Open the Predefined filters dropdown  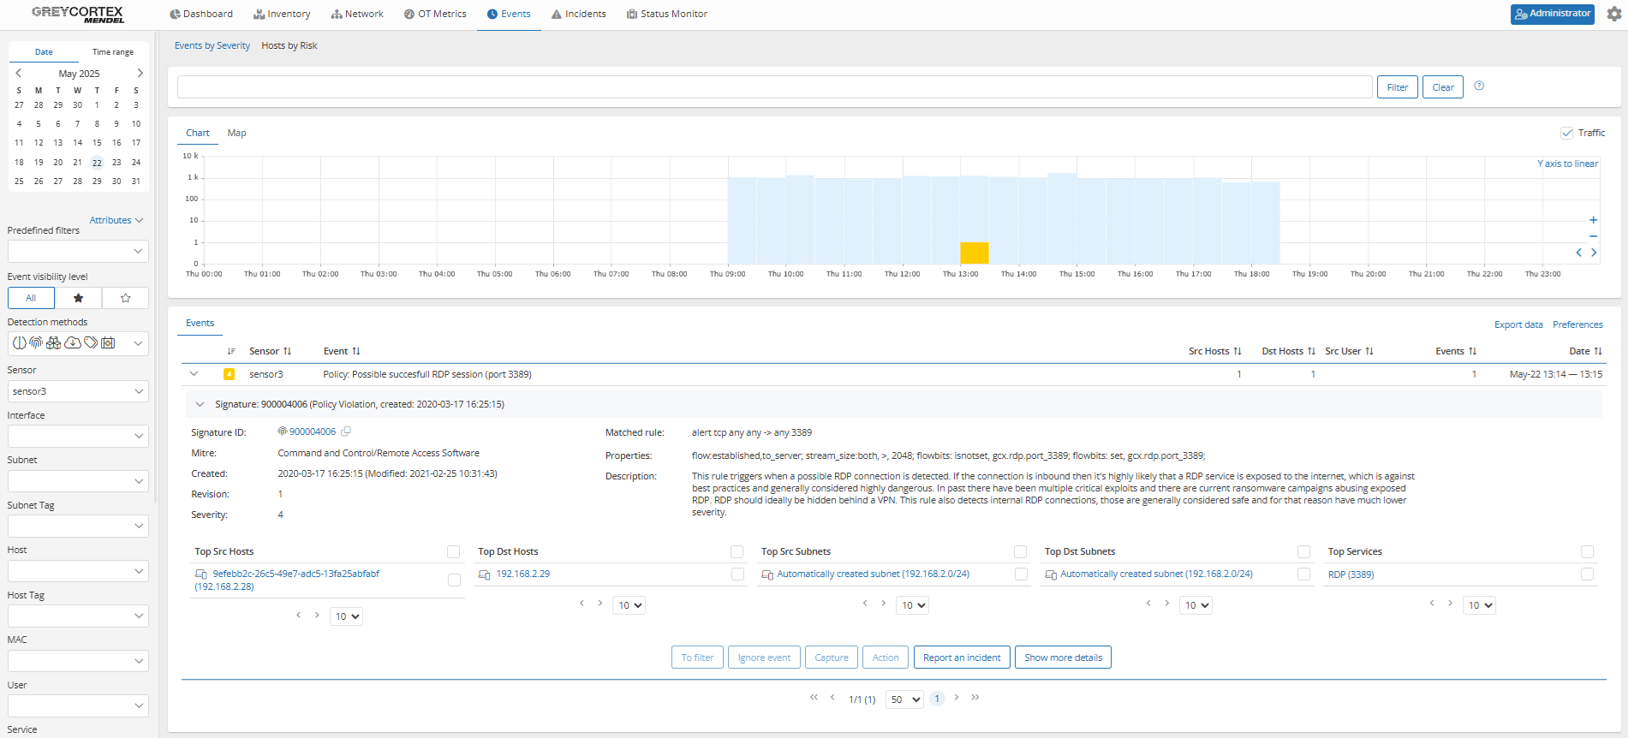coord(78,251)
